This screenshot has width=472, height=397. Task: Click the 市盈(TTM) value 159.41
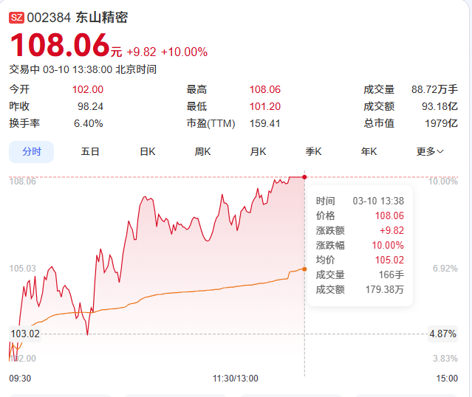[x=265, y=123]
